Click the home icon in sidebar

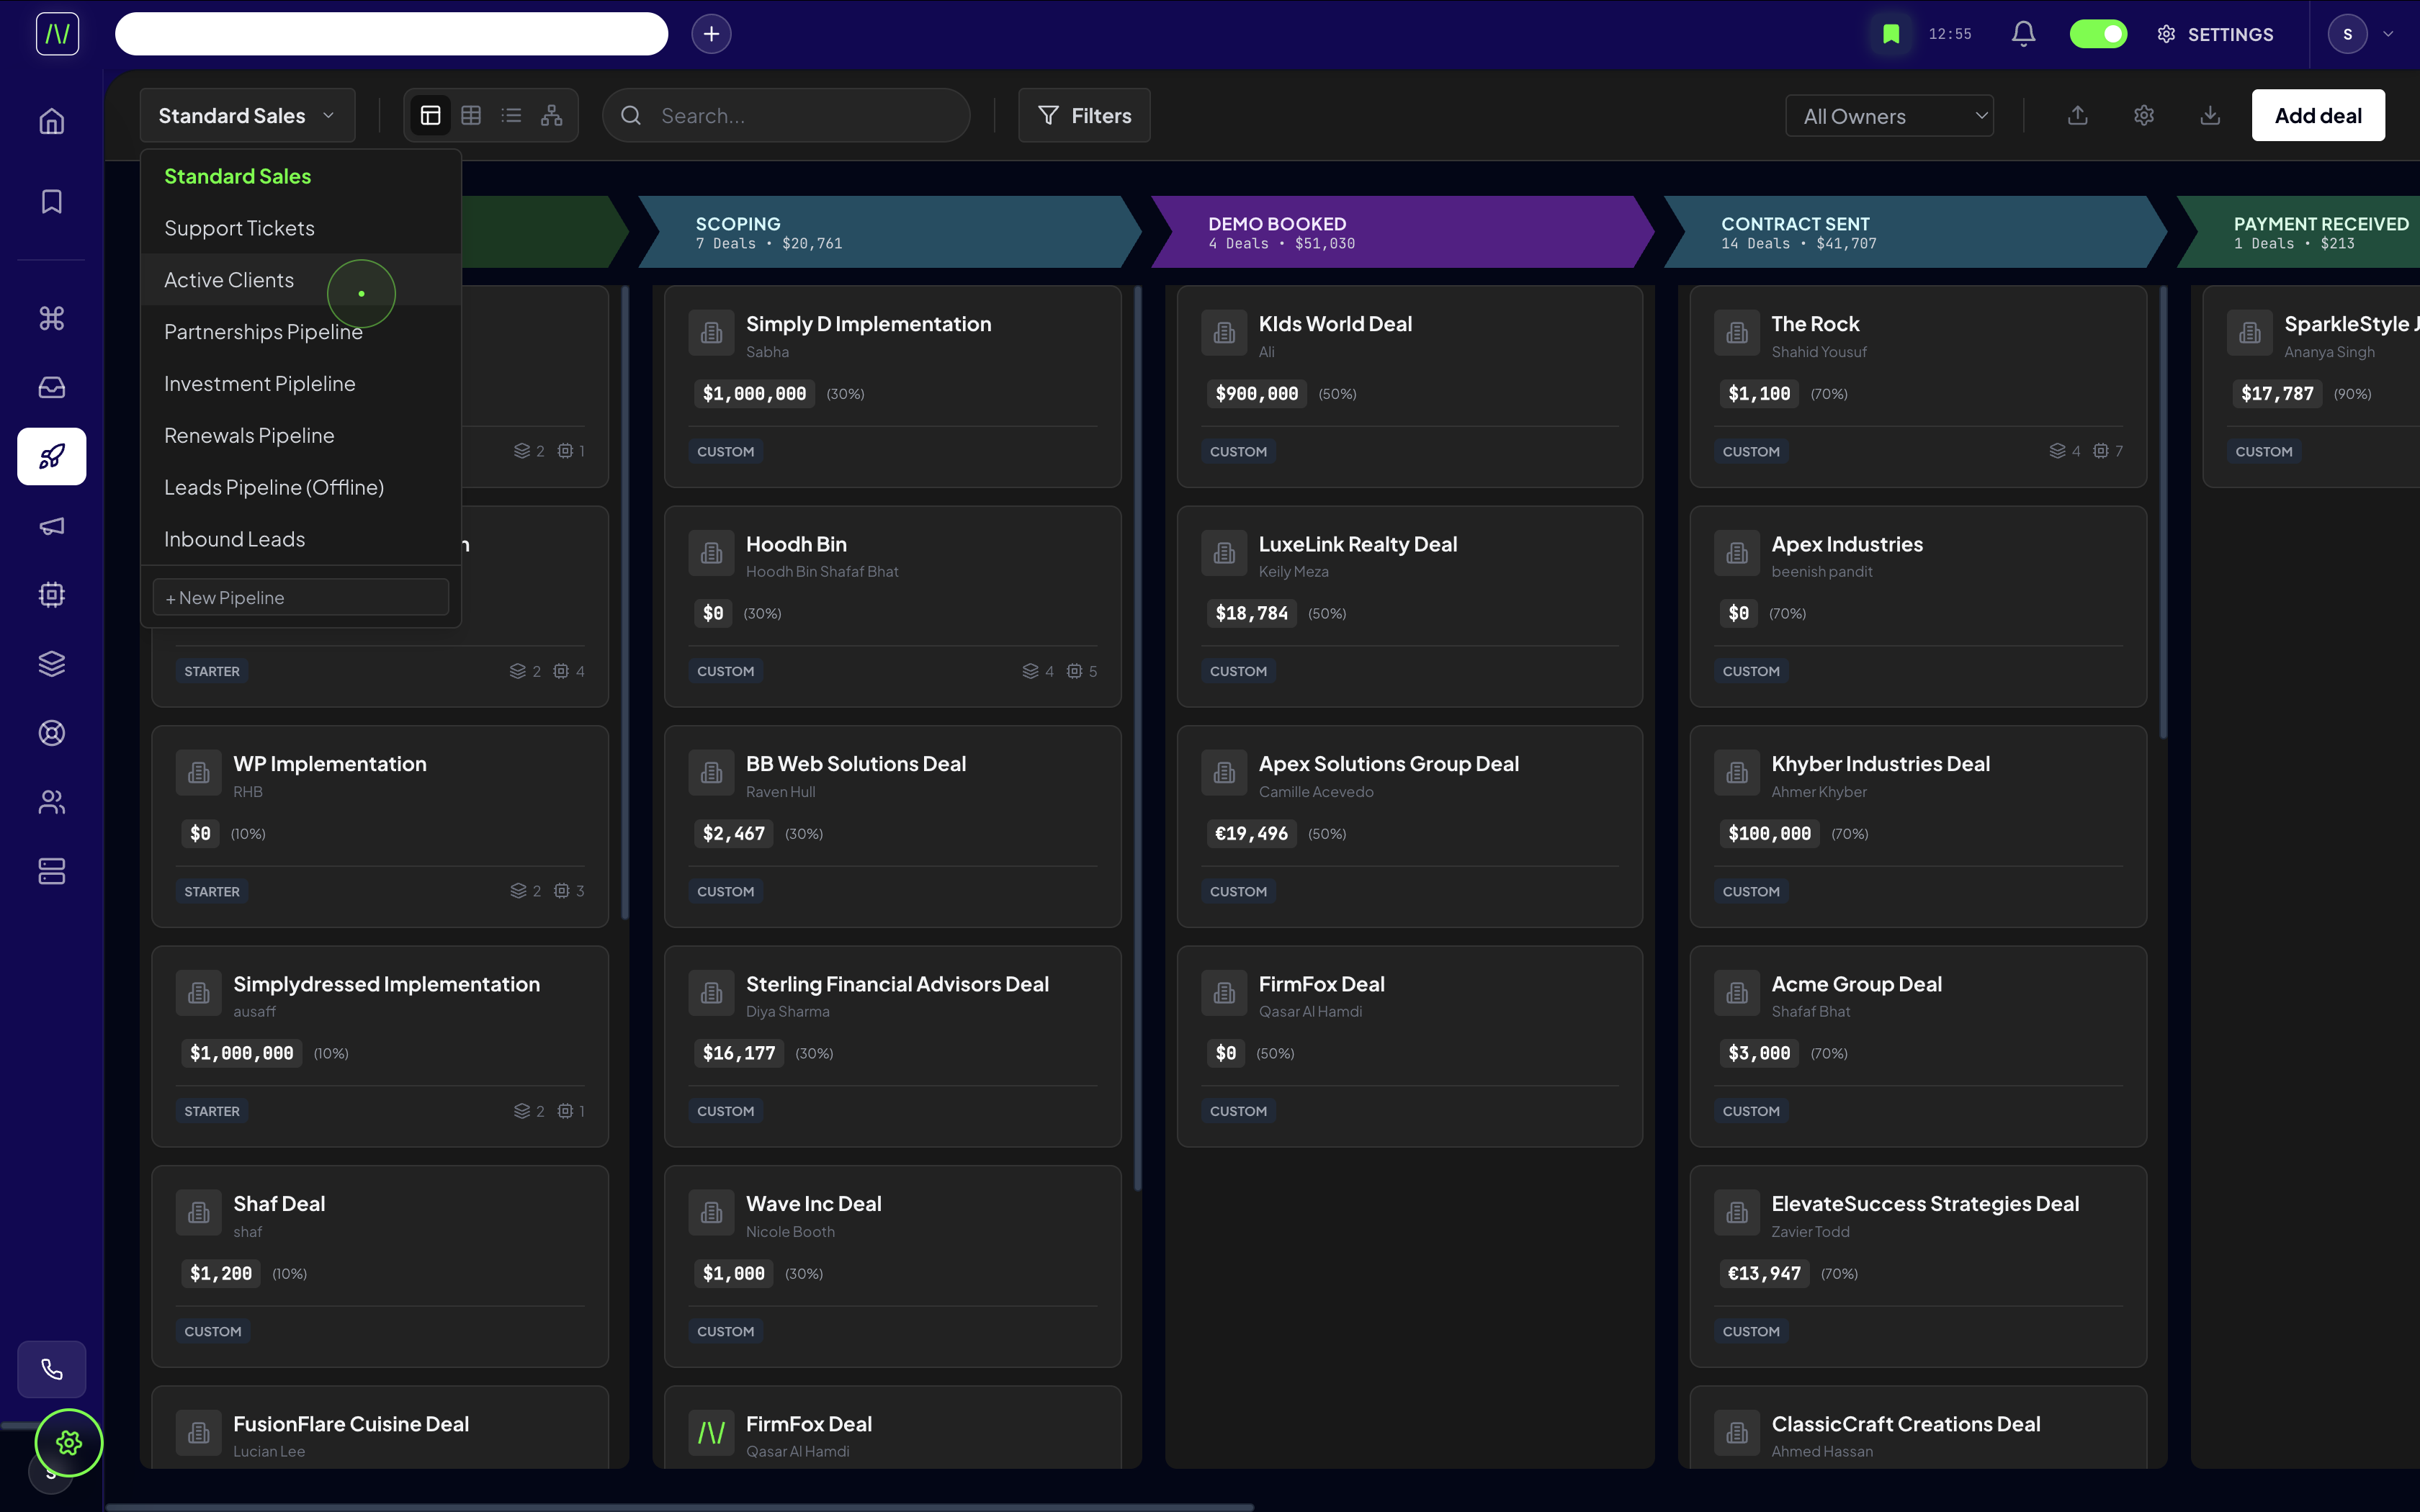pyautogui.click(x=52, y=122)
